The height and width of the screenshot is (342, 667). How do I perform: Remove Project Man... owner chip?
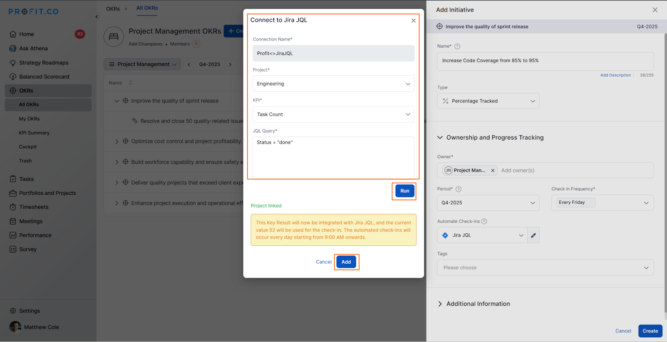point(493,170)
